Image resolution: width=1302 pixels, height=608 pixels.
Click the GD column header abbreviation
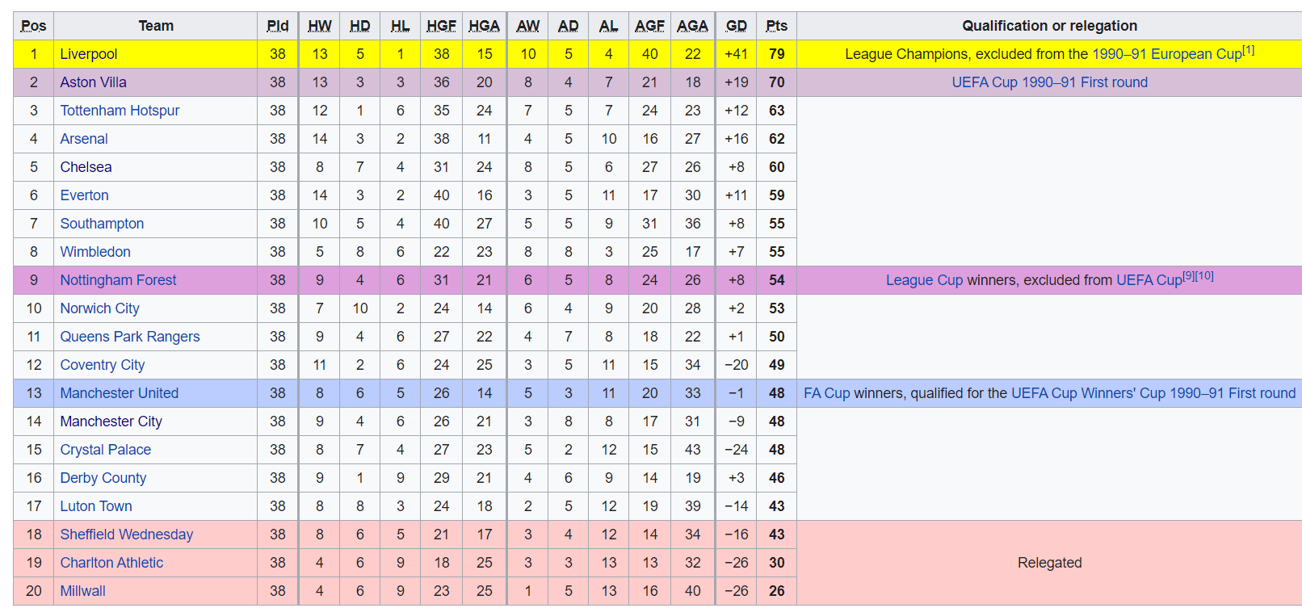tap(736, 26)
